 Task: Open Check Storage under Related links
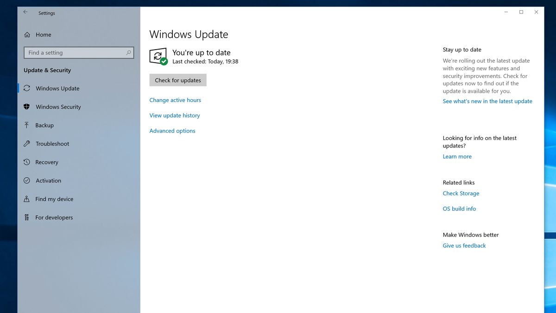461,193
